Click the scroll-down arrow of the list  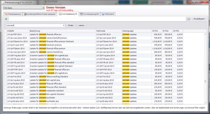pyautogui.click(x=205, y=103)
